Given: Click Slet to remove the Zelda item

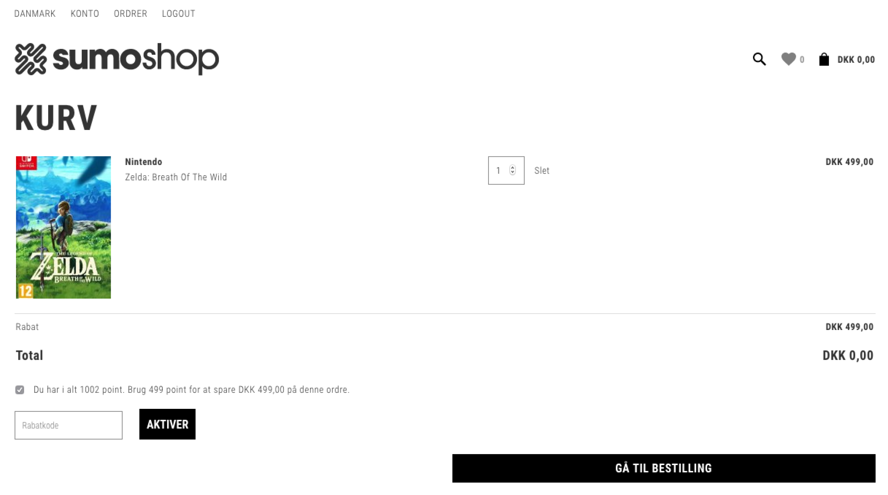Looking at the screenshot, I should 542,170.
